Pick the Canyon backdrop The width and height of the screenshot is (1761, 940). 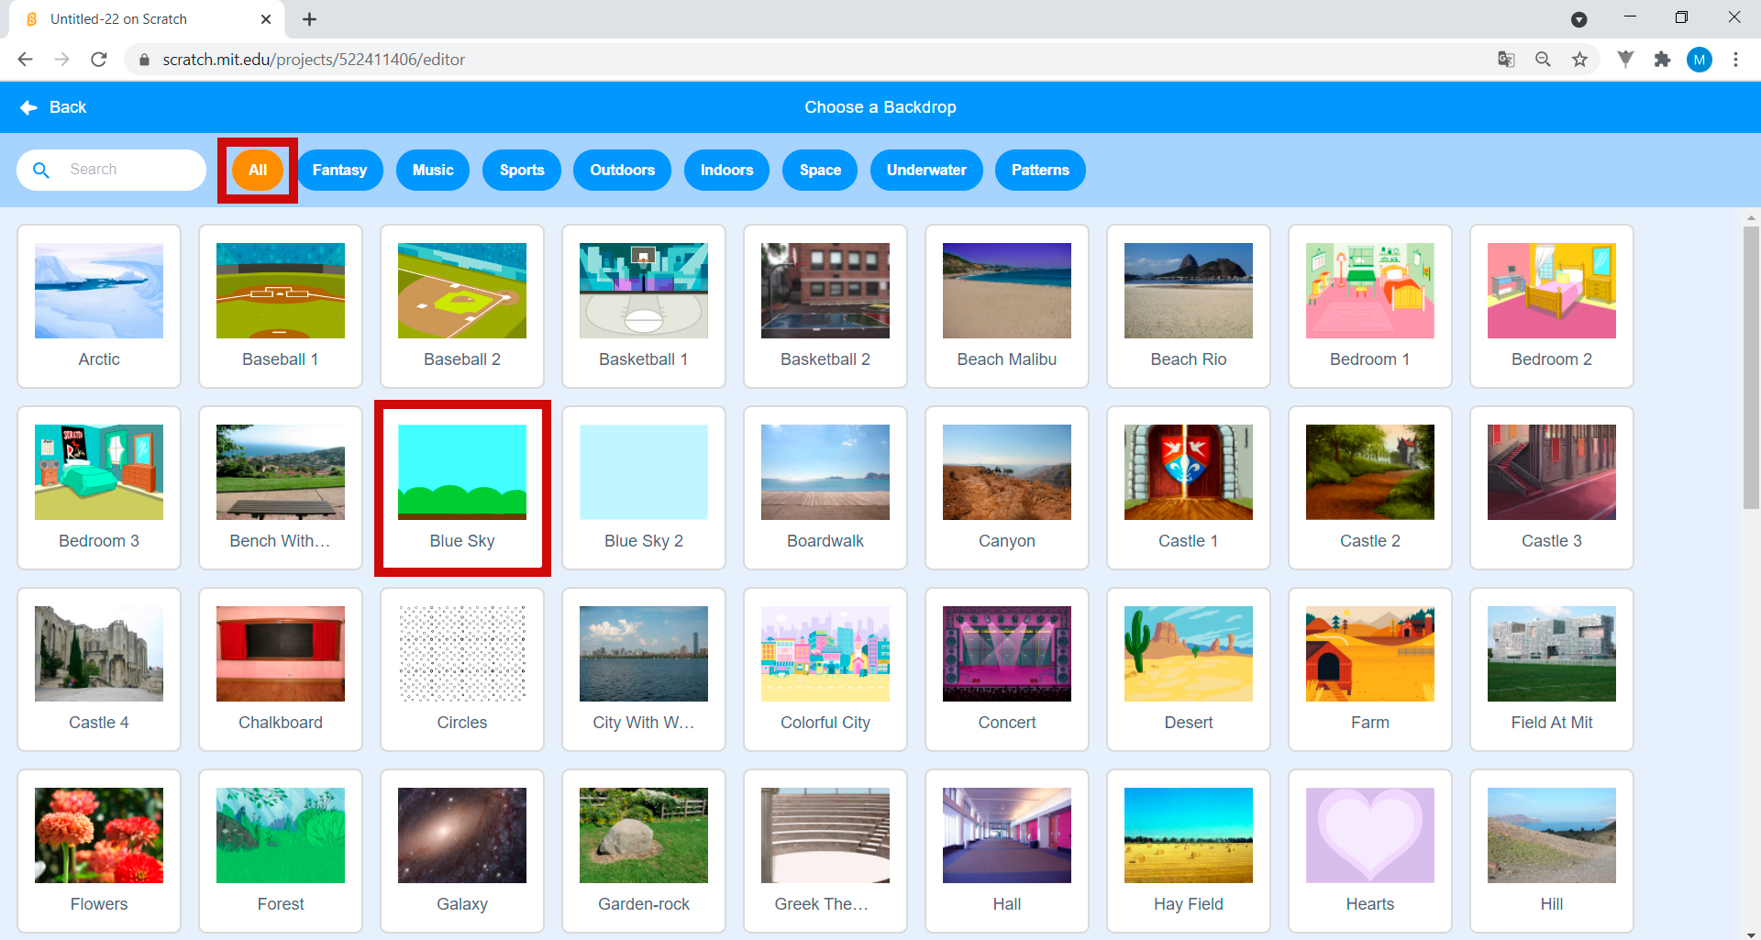coord(1007,488)
